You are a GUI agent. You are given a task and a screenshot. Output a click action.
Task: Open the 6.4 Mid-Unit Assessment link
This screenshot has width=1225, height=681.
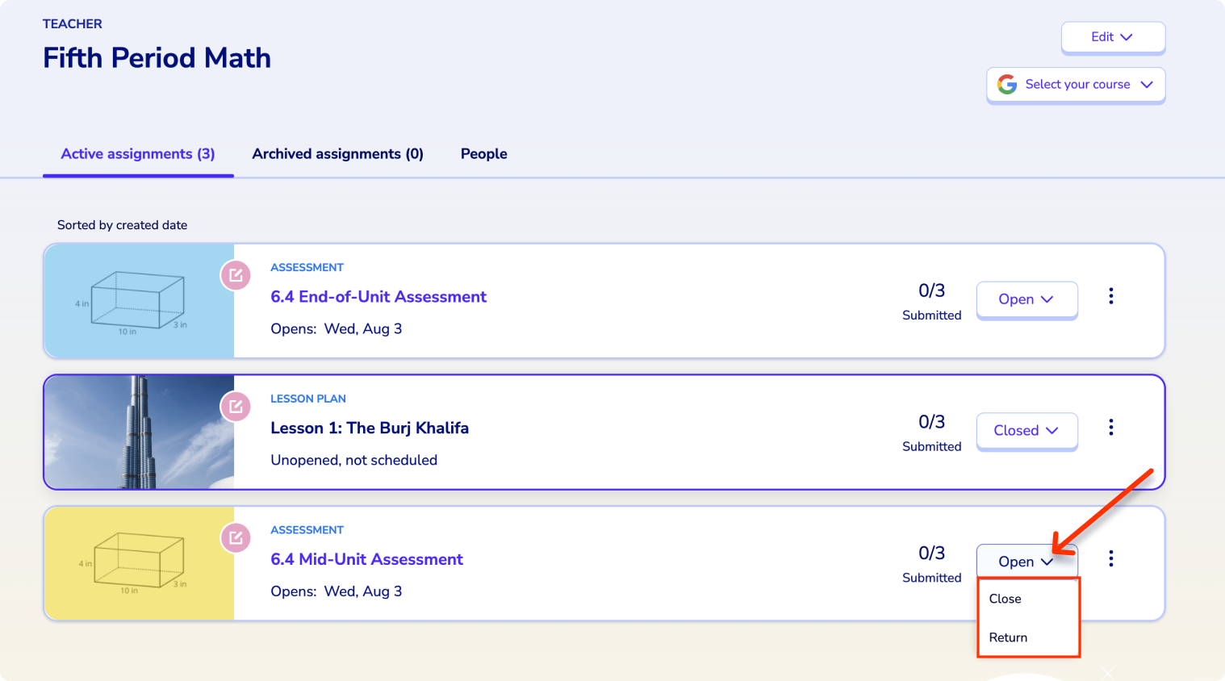[x=366, y=559]
